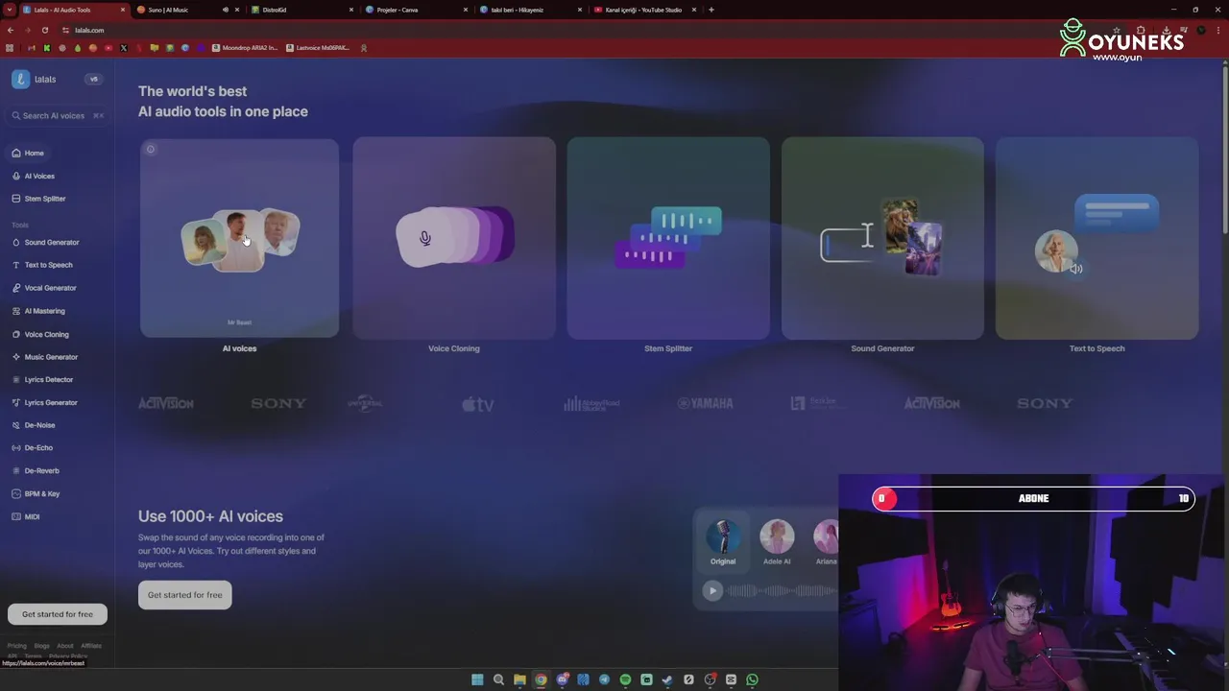The height and width of the screenshot is (691, 1229).
Task: Select the Adele AI voice avatar
Action: tap(777, 537)
